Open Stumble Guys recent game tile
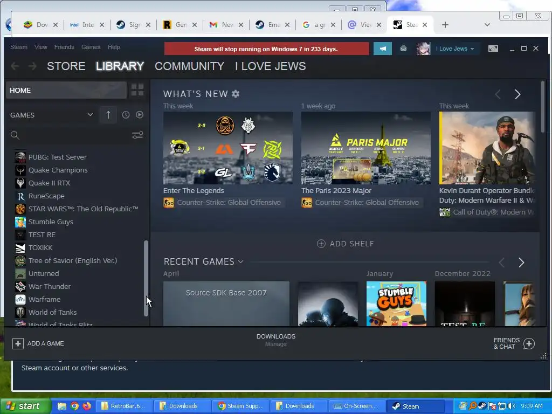This screenshot has height=414, width=552. (x=396, y=303)
